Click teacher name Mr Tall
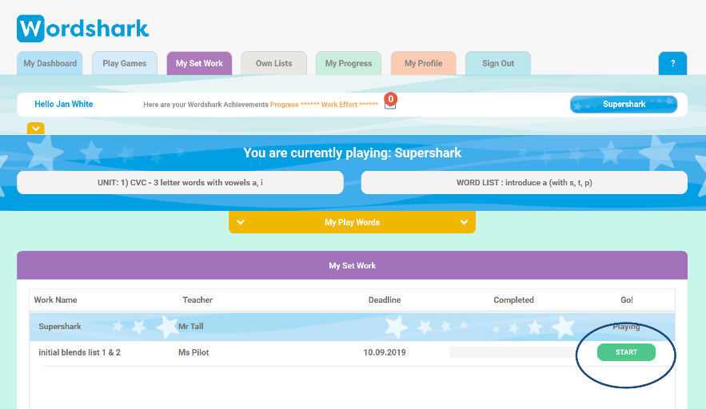The width and height of the screenshot is (706, 409). [x=191, y=327]
